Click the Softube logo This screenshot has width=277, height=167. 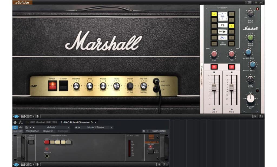22,2
